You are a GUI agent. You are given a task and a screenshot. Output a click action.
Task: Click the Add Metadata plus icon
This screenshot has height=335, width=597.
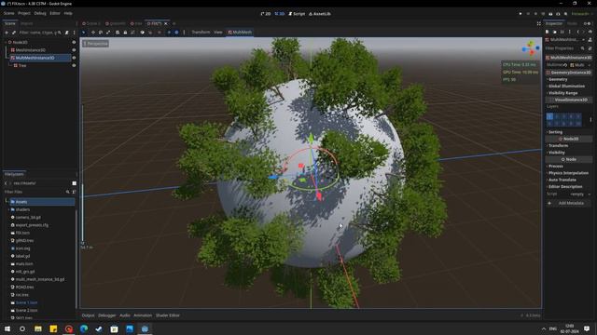click(549, 203)
